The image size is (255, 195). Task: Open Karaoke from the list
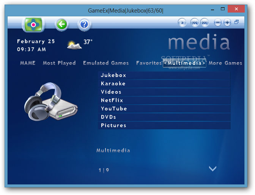click(x=164, y=84)
